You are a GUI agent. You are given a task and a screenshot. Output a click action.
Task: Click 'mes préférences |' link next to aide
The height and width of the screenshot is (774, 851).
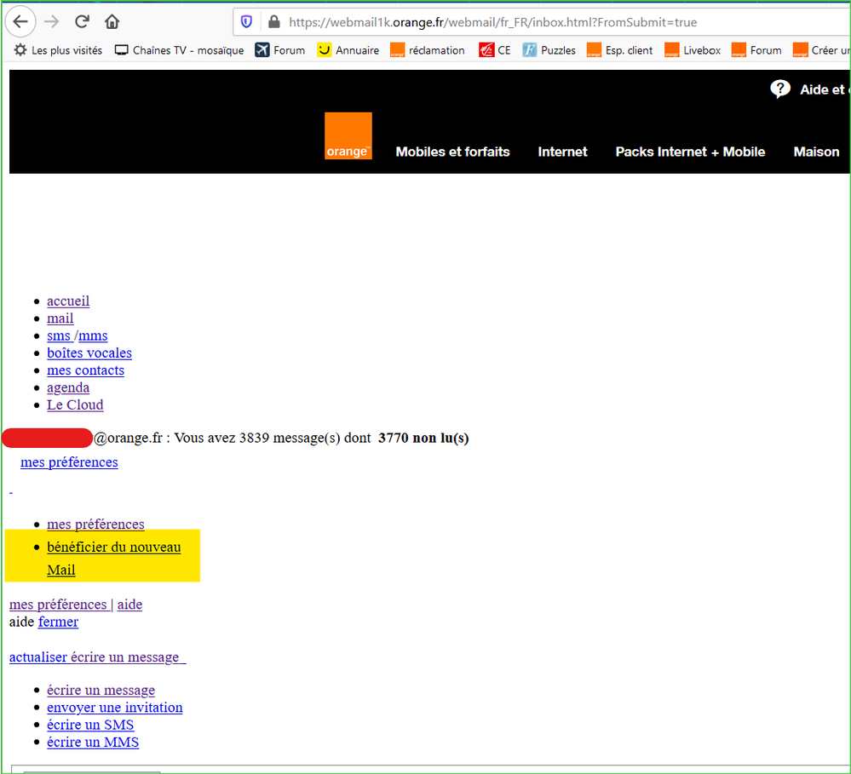tap(61, 605)
